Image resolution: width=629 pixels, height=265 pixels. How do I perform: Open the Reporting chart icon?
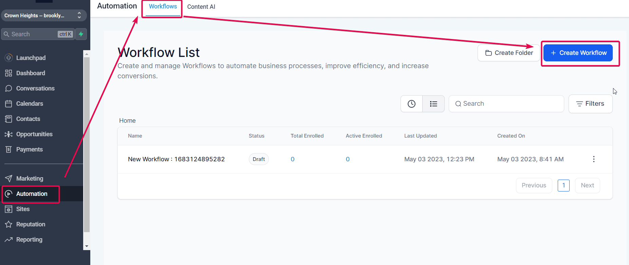(x=8, y=240)
